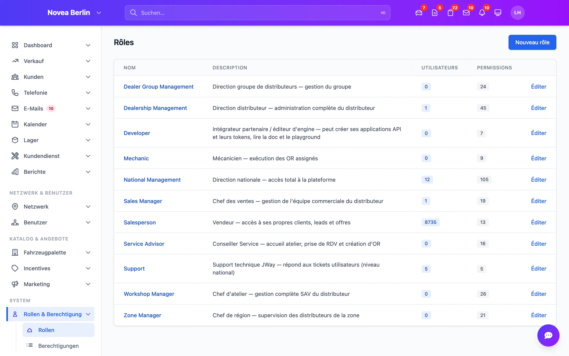Open the mail envelope icon in header
The height and width of the screenshot is (356, 569).
(x=466, y=13)
